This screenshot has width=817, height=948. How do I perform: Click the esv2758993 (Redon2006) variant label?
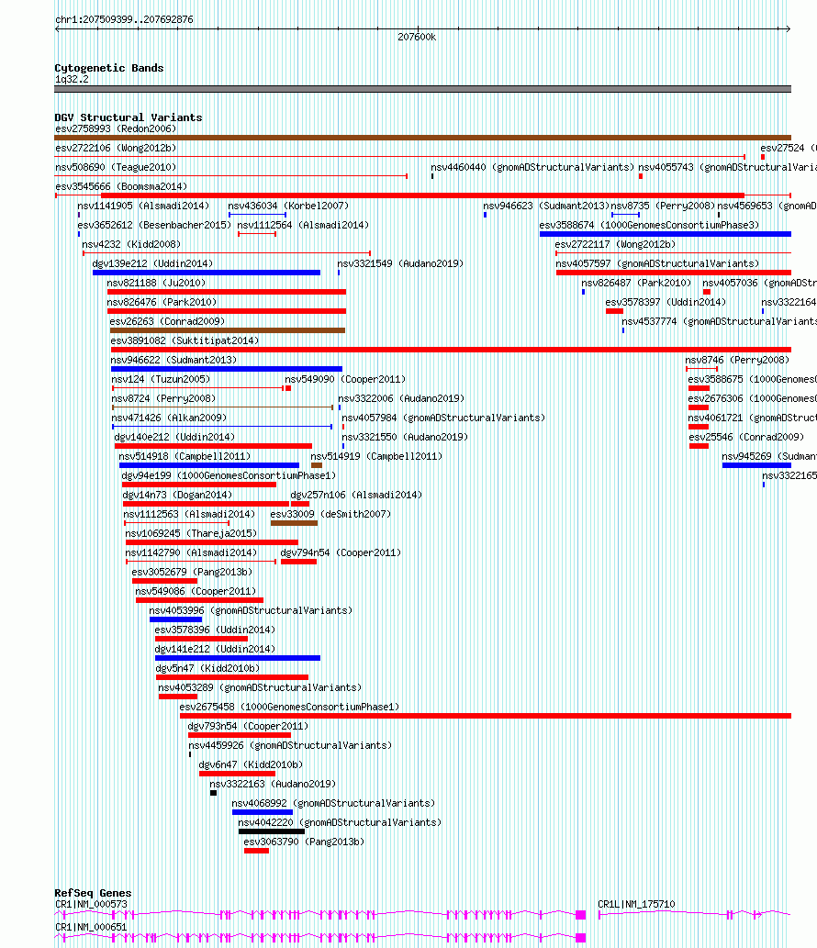click(x=116, y=128)
